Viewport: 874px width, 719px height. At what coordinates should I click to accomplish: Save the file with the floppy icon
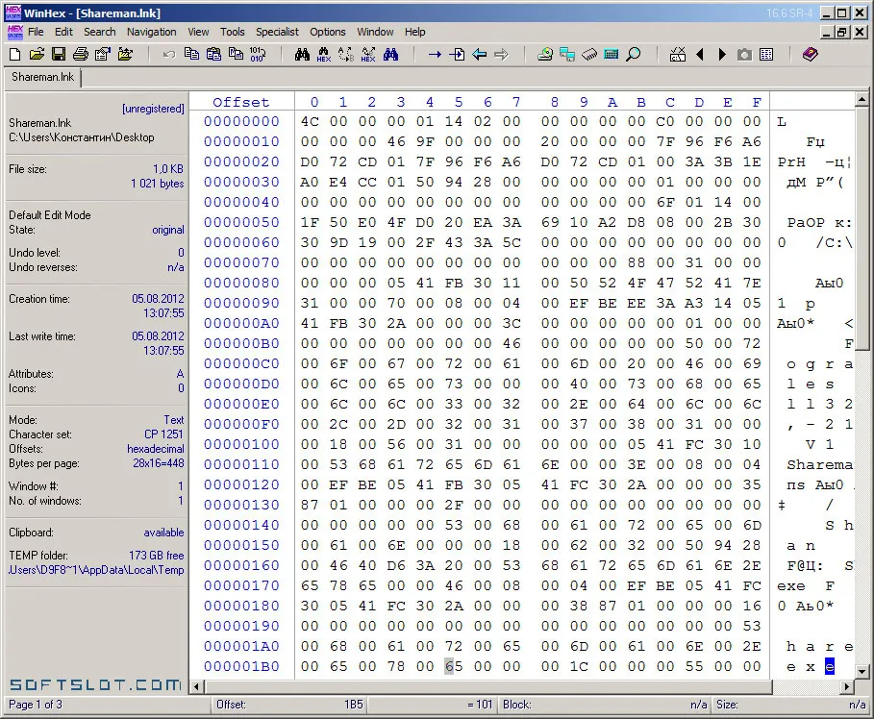(x=59, y=54)
